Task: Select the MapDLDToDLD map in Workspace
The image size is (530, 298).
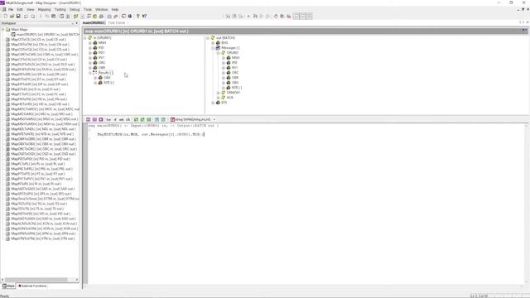Action: 43,65
